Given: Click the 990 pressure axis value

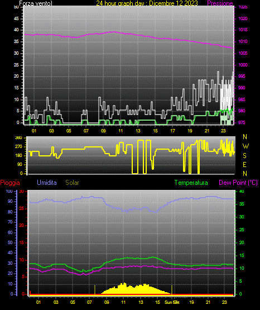Looking at the screenshot, I should coord(242,88).
